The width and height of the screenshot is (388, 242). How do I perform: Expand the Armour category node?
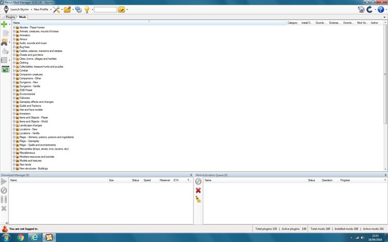14,39
